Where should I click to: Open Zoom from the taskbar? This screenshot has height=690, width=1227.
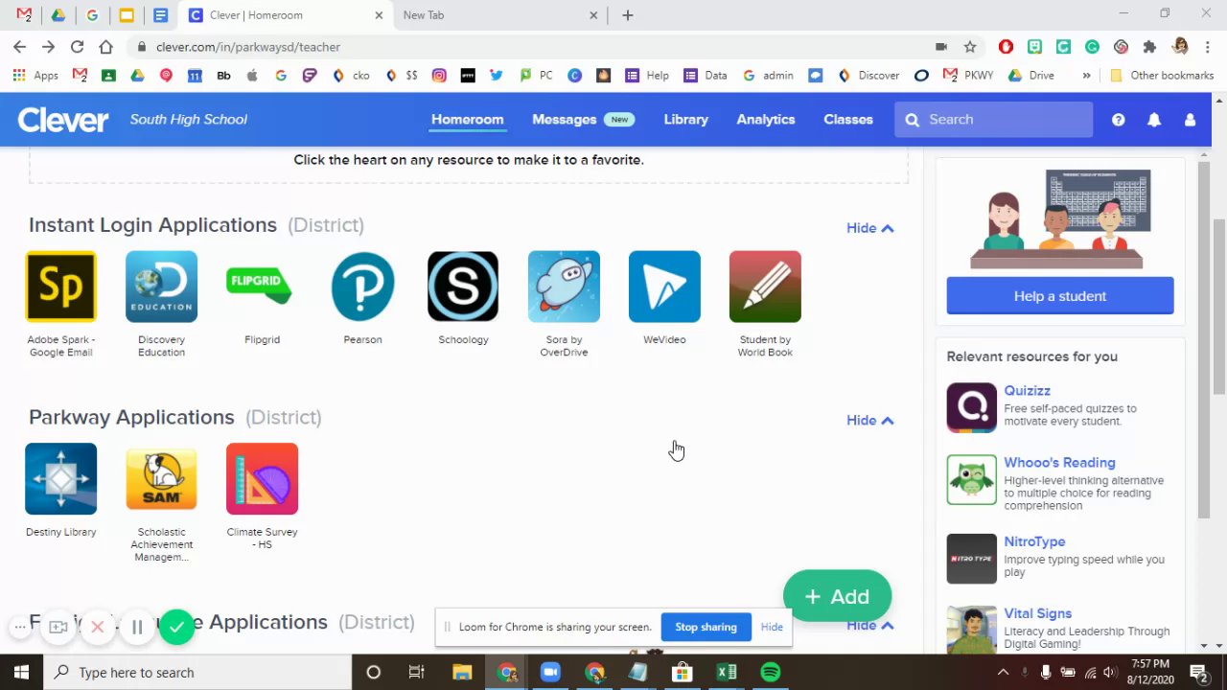click(x=550, y=672)
